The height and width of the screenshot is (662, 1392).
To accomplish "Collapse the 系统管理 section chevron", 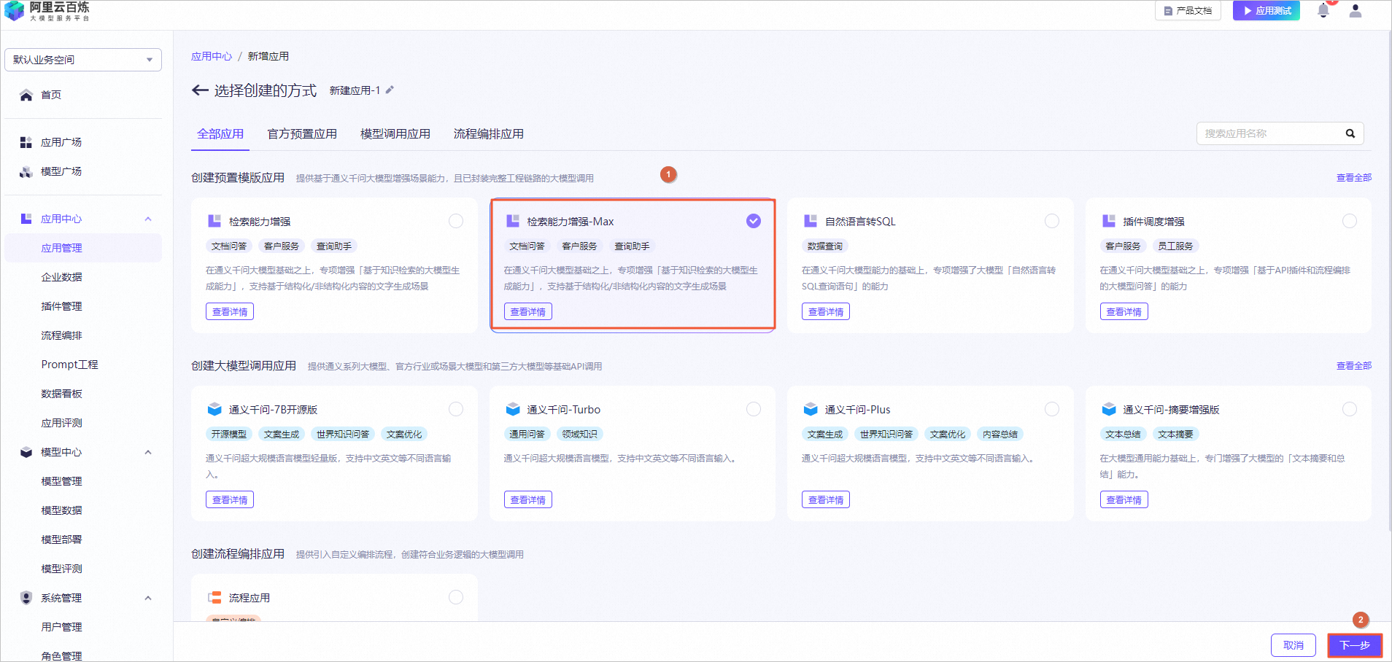I will [148, 598].
